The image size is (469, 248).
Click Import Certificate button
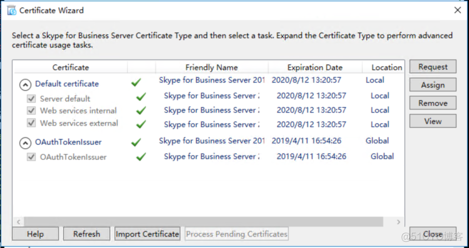tap(147, 234)
